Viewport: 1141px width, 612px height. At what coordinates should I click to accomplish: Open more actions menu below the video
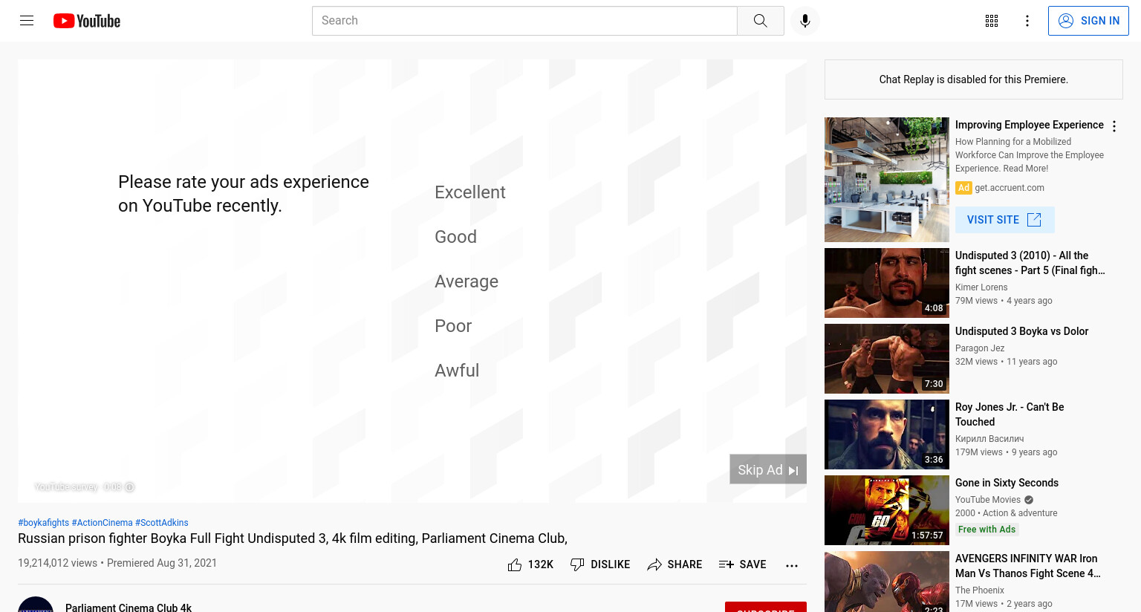coord(792,565)
